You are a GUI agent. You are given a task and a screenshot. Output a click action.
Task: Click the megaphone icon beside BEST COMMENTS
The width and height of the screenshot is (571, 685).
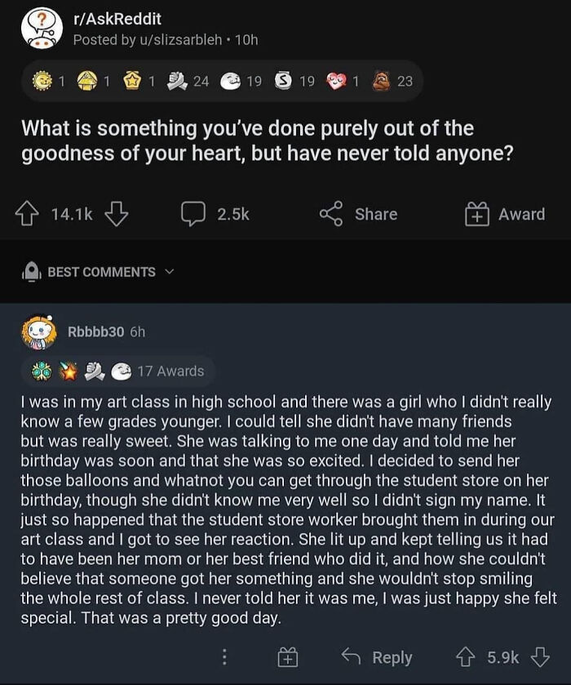click(31, 273)
